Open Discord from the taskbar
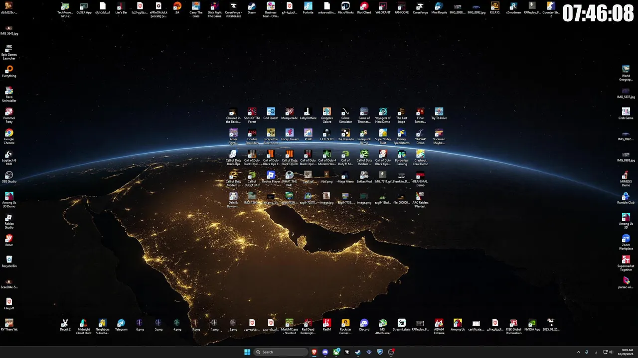The height and width of the screenshot is (358, 638). coord(325,352)
